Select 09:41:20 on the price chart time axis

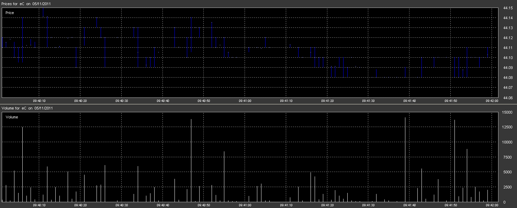click(x=327, y=101)
